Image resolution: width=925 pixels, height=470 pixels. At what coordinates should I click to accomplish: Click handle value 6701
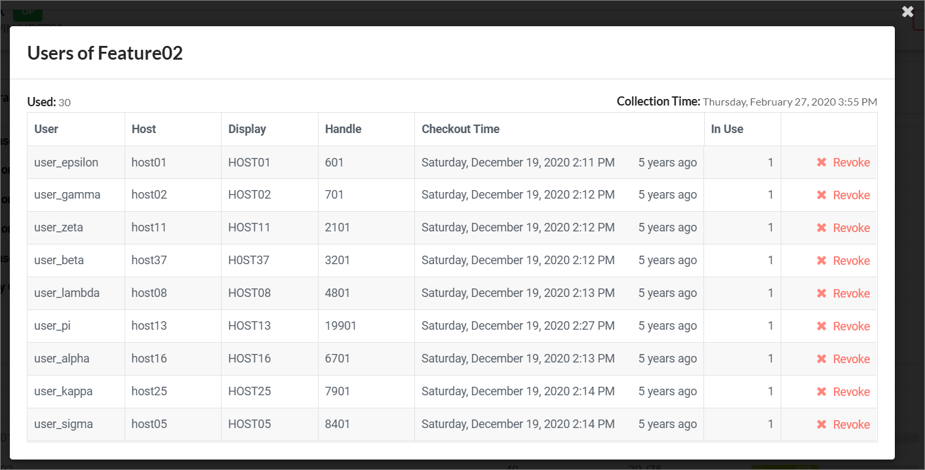coord(338,359)
